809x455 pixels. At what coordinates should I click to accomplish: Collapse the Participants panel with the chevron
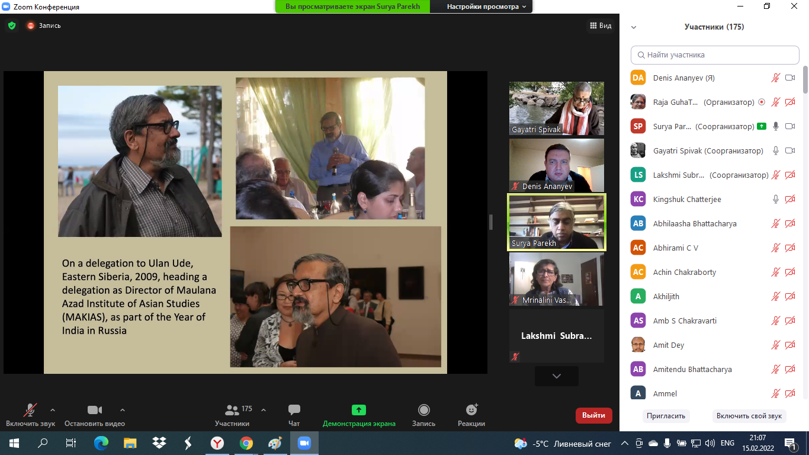click(x=634, y=27)
